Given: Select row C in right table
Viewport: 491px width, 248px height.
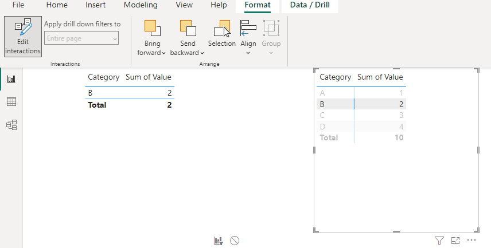Looking at the screenshot, I should point(361,115).
